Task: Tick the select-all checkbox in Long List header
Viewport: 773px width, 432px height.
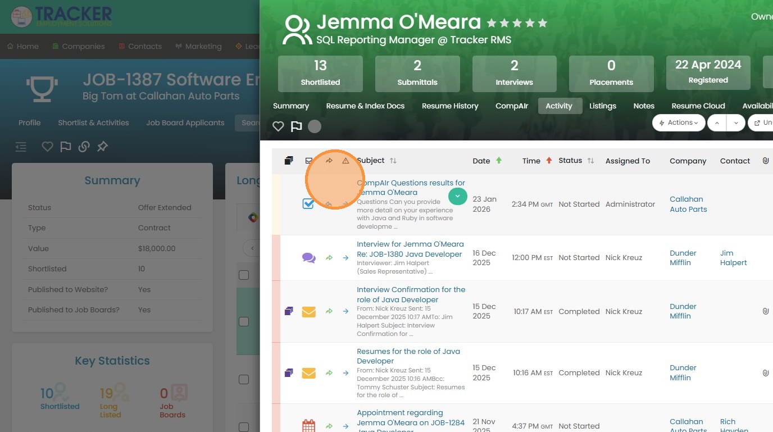Action: click(x=244, y=275)
